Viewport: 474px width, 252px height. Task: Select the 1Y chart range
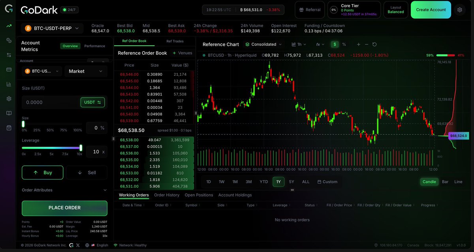click(278, 182)
